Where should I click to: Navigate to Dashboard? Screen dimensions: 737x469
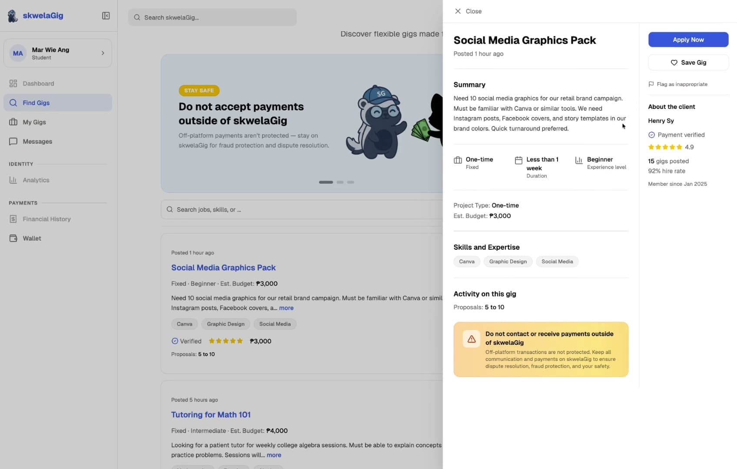tap(38, 83)
